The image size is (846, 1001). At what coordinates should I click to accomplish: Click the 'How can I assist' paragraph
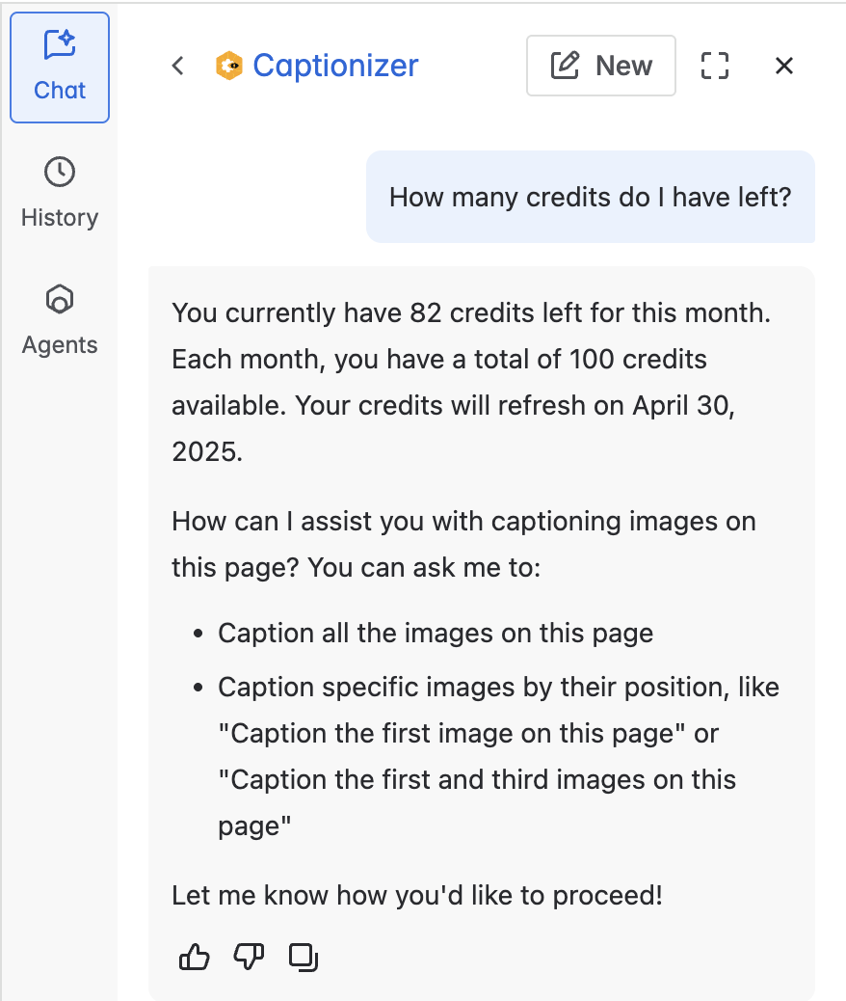[463, 544]
